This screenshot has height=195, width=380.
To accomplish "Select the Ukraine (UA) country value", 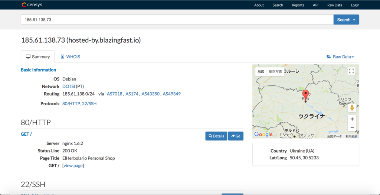I will tap(302, 151).
